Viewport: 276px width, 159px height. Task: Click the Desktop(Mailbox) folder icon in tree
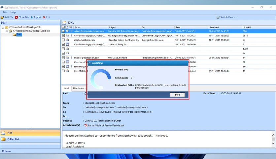[x=11, y=31]
